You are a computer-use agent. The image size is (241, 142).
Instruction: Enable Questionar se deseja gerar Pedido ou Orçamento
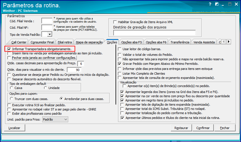(x=9, y=75)
